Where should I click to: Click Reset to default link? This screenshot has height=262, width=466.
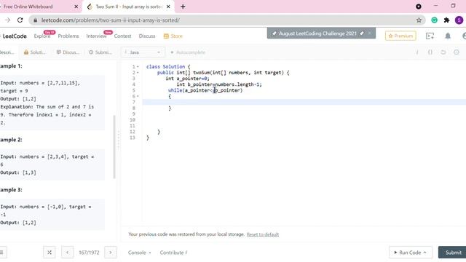coord(263,234)
